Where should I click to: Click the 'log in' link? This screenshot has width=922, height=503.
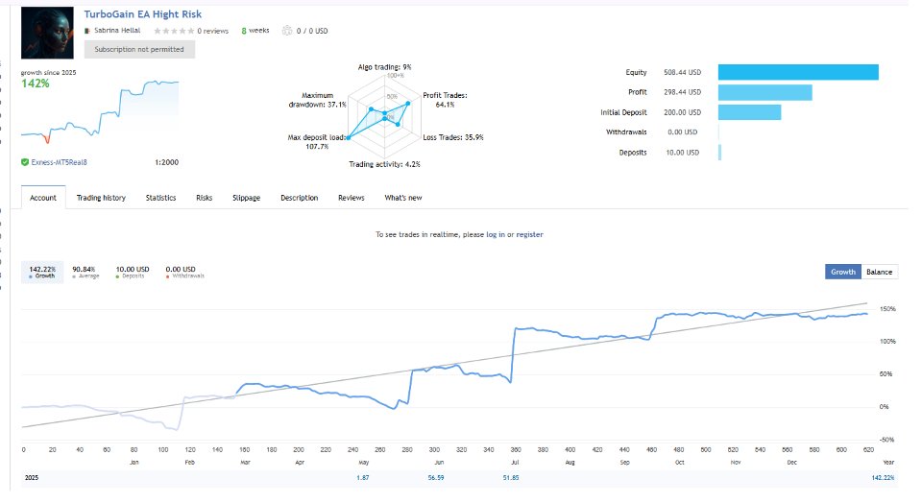[x=495, y=234]
